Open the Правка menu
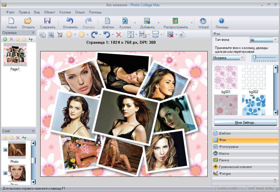Screen dimensions: 280x192 pos(24,12)
